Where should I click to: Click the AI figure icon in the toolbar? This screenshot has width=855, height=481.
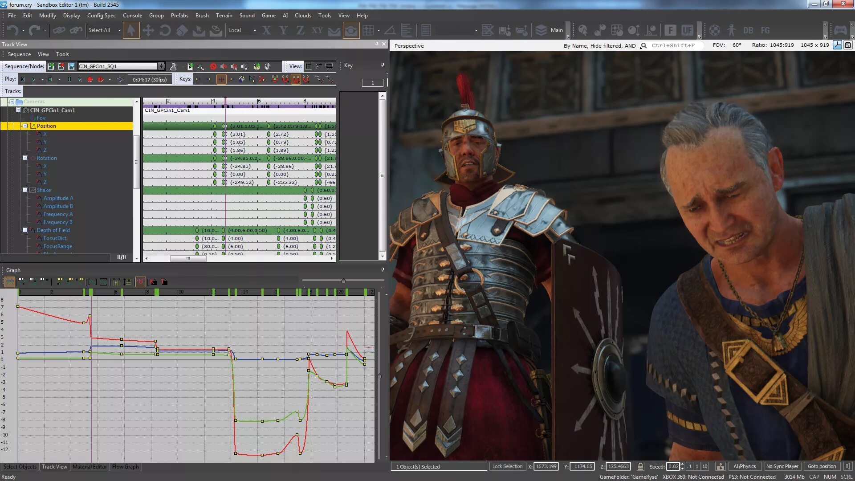pos(731,30)
